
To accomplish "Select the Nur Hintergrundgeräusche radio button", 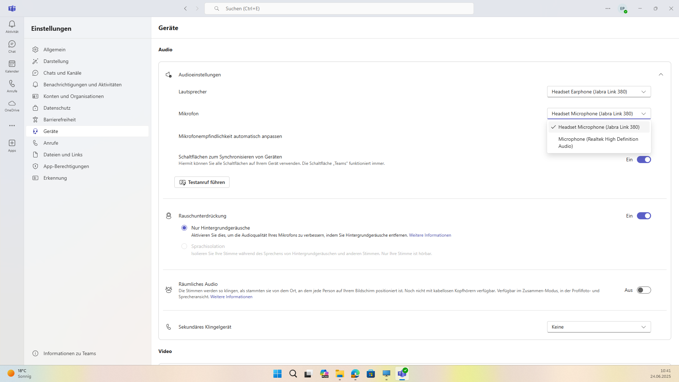I will (x=184, y=228).
